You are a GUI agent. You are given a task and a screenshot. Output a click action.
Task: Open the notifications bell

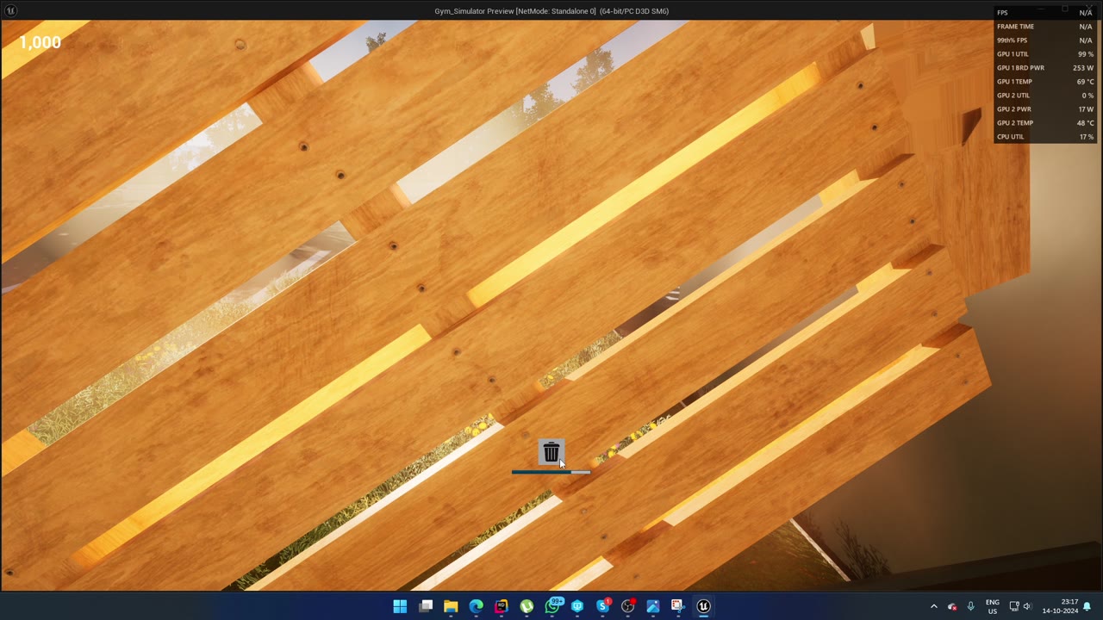pos(1087,606)
